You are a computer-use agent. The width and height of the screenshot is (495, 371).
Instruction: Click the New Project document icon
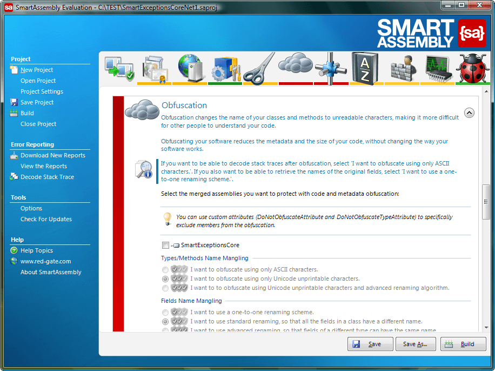(x=14, y=70)
